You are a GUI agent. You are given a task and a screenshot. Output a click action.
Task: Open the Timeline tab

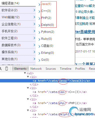coord(66,69)
